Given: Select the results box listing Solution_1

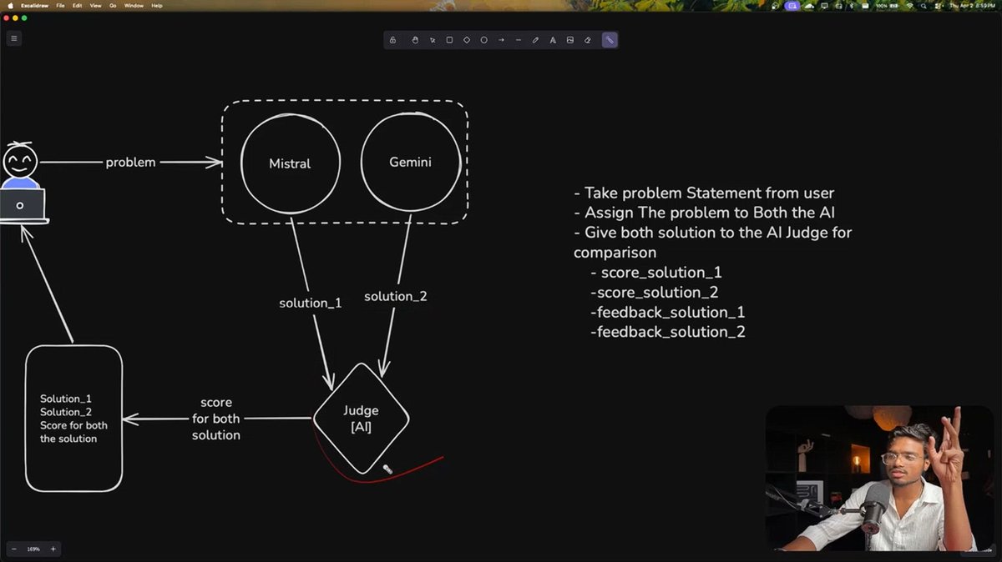Looking at the screenshot, I should (73, 418).
